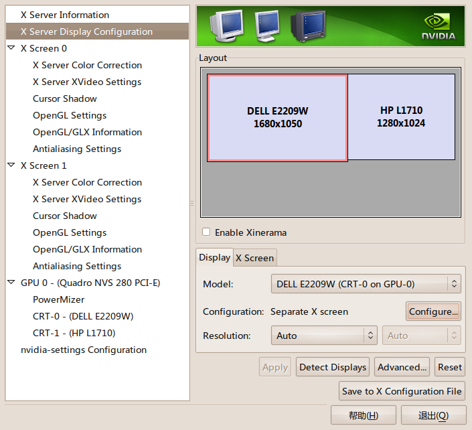Viewport: 472px width, 430px height.
Task: Click the Configure... button
Action: click(x=433, y=311)
